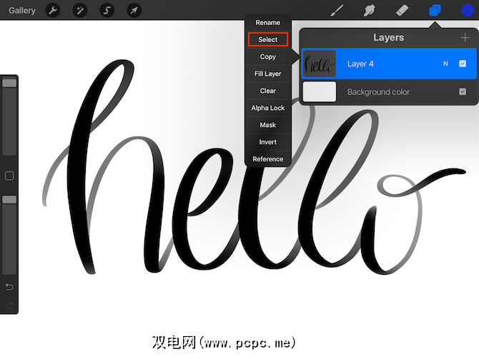Close the Layers panel via layers icon
The height and width of the screenshot is (359, 479).
[x=435, y=11]
